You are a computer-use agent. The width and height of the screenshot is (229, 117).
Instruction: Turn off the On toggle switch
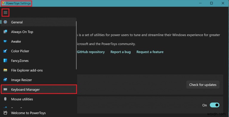coord(215,105)
